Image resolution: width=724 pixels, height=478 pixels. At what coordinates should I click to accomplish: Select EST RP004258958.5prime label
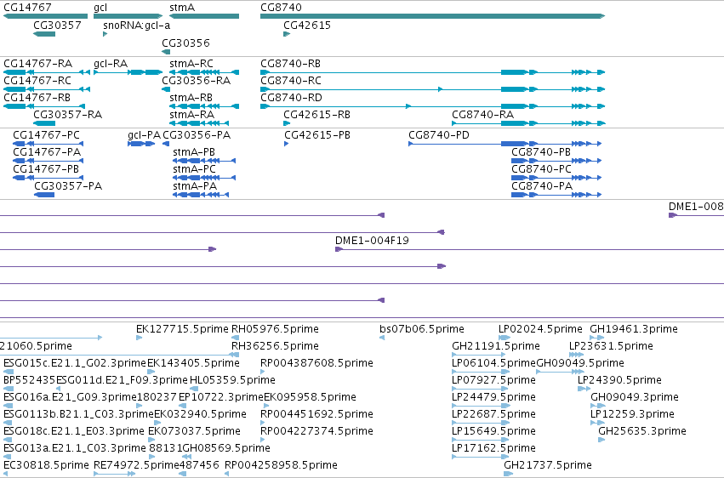click(282, 465)
